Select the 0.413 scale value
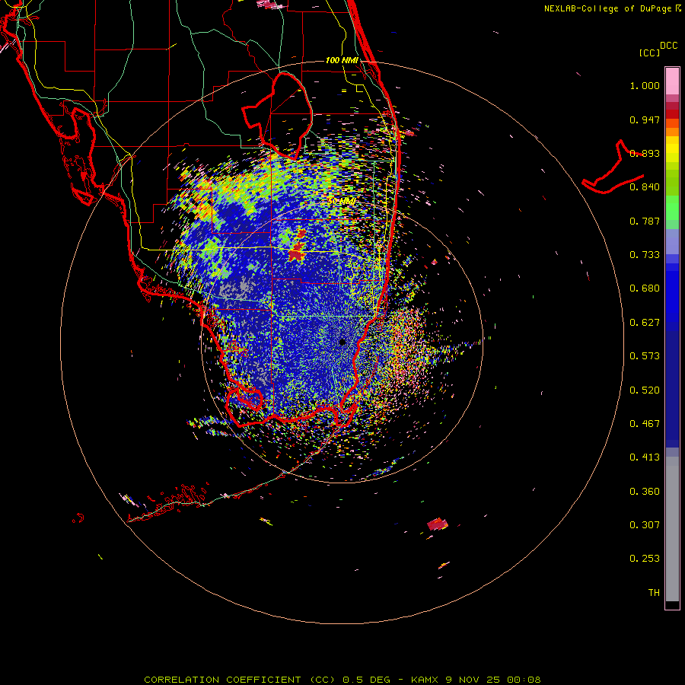This screenshot has height=685, width=685. point(645,457)
